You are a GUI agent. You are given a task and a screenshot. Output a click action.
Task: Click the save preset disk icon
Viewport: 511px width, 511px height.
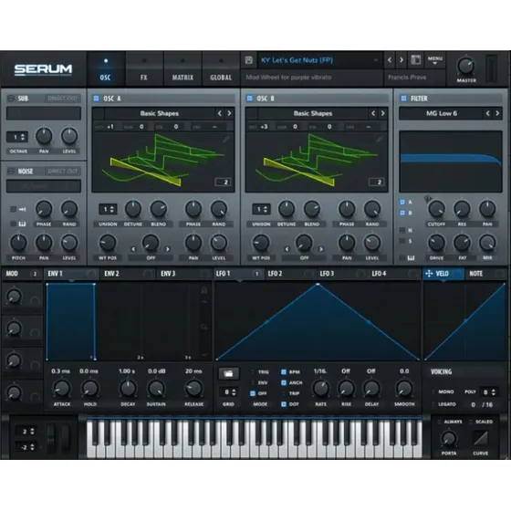click(x=249, y=60)
